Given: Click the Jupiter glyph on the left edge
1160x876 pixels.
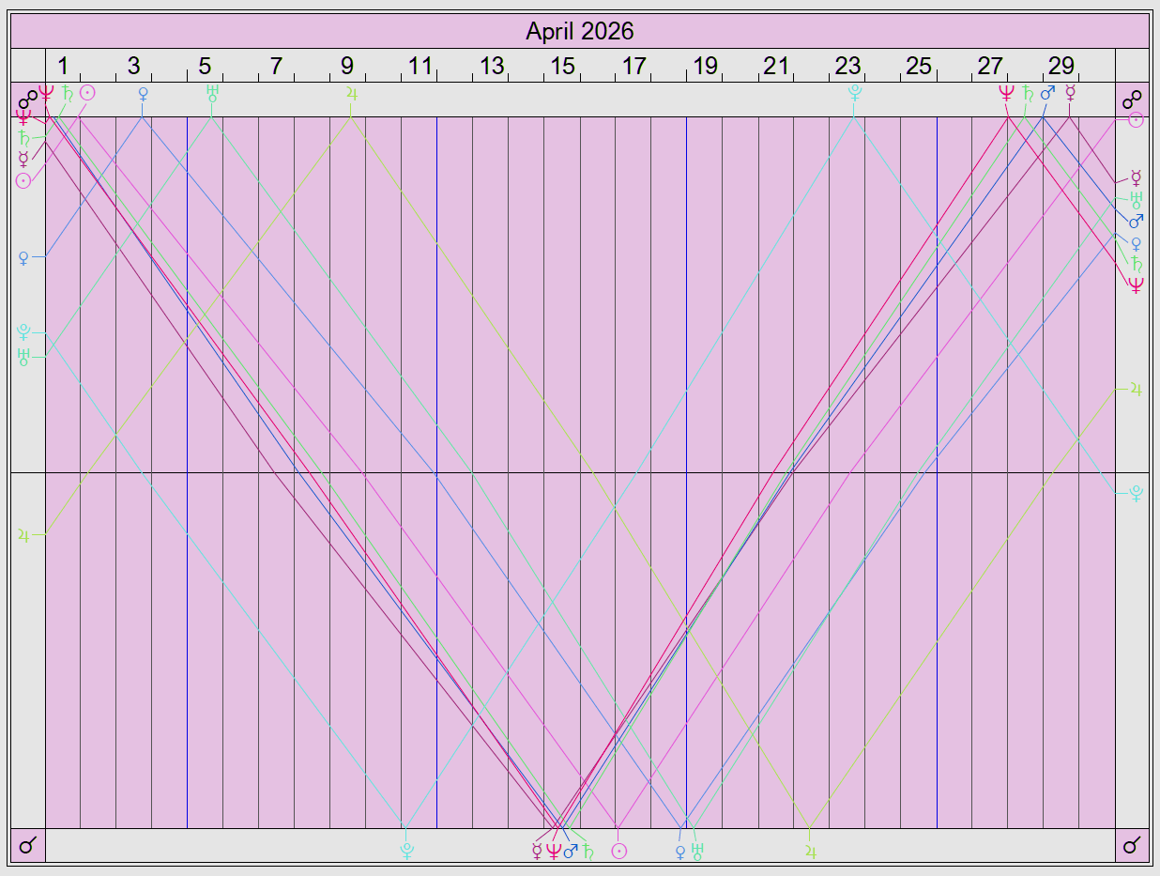Looking at the screenshot, I should coord(23,535).
